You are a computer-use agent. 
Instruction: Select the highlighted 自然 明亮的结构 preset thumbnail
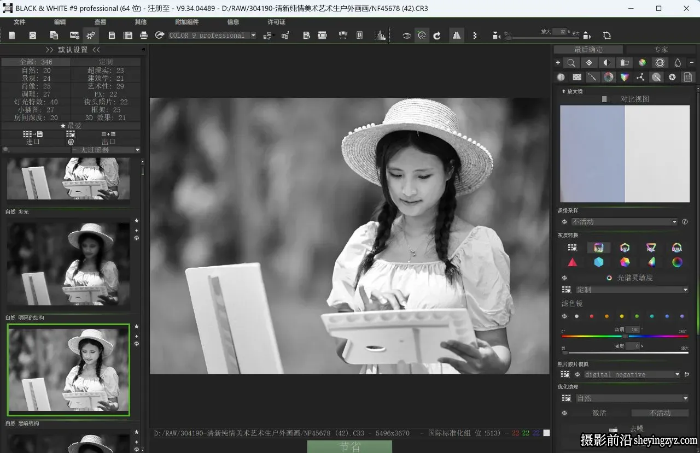(68, 369)
